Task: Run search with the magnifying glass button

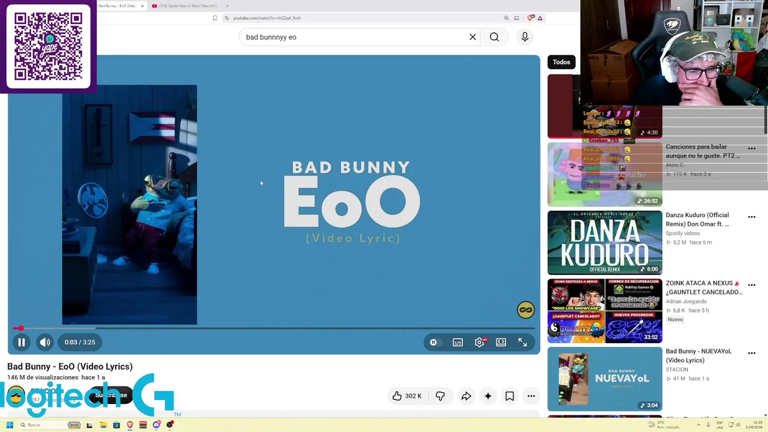Action: click(494, 37)
